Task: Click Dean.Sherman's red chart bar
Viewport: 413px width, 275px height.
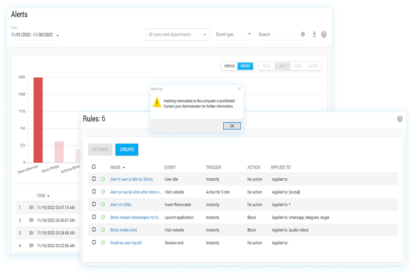Action: pos(38,120)
